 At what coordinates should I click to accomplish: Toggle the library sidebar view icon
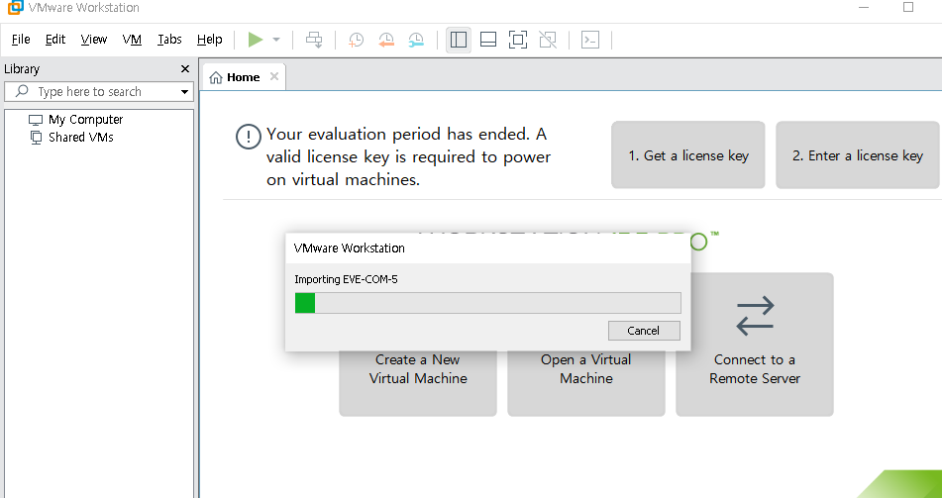(459, 40)
